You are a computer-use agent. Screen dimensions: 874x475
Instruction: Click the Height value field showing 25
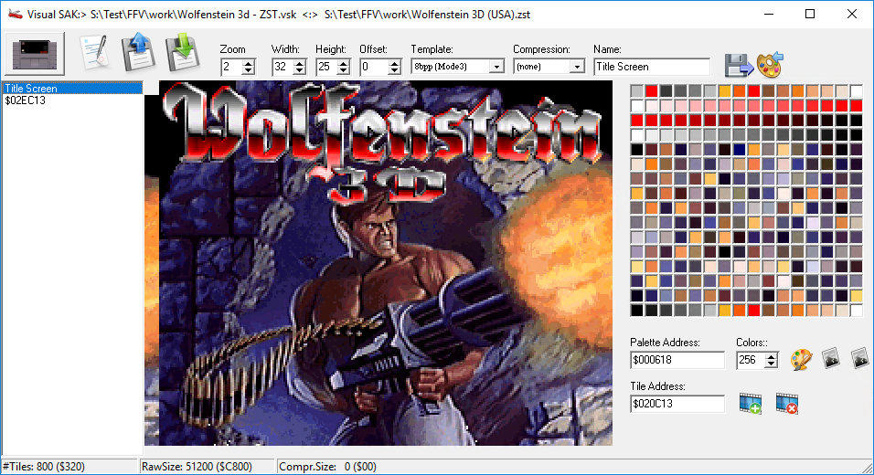pos(326,67)
